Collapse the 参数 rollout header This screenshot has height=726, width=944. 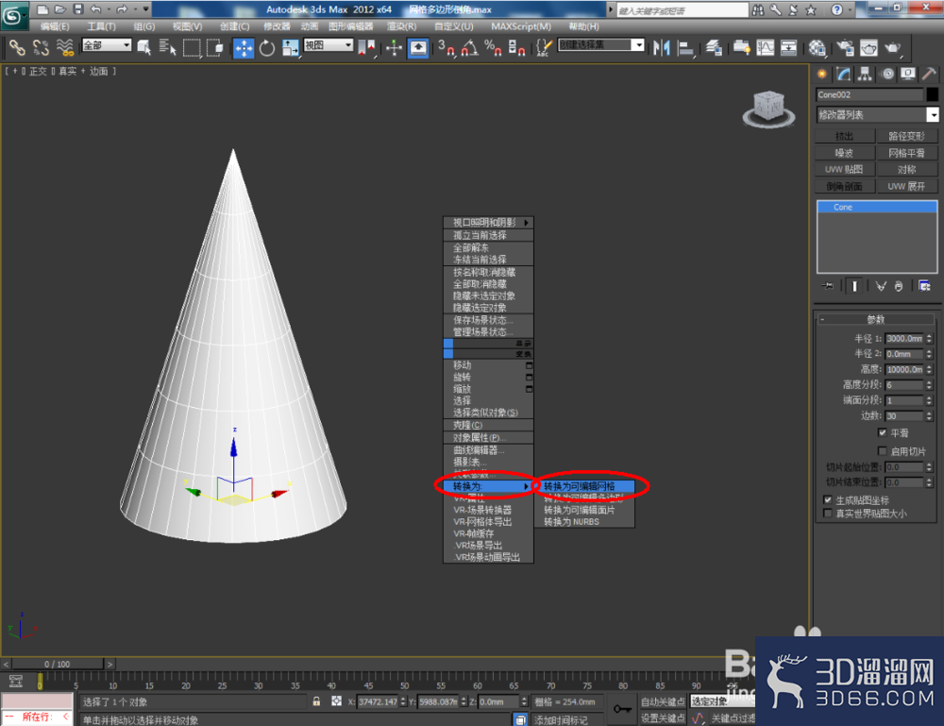876,319
